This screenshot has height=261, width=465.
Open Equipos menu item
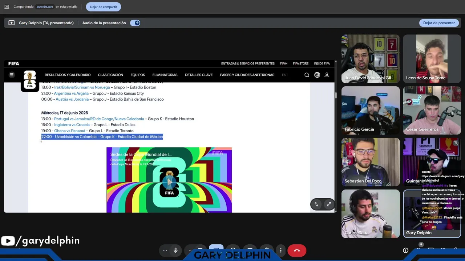click(x=138, y=75)
